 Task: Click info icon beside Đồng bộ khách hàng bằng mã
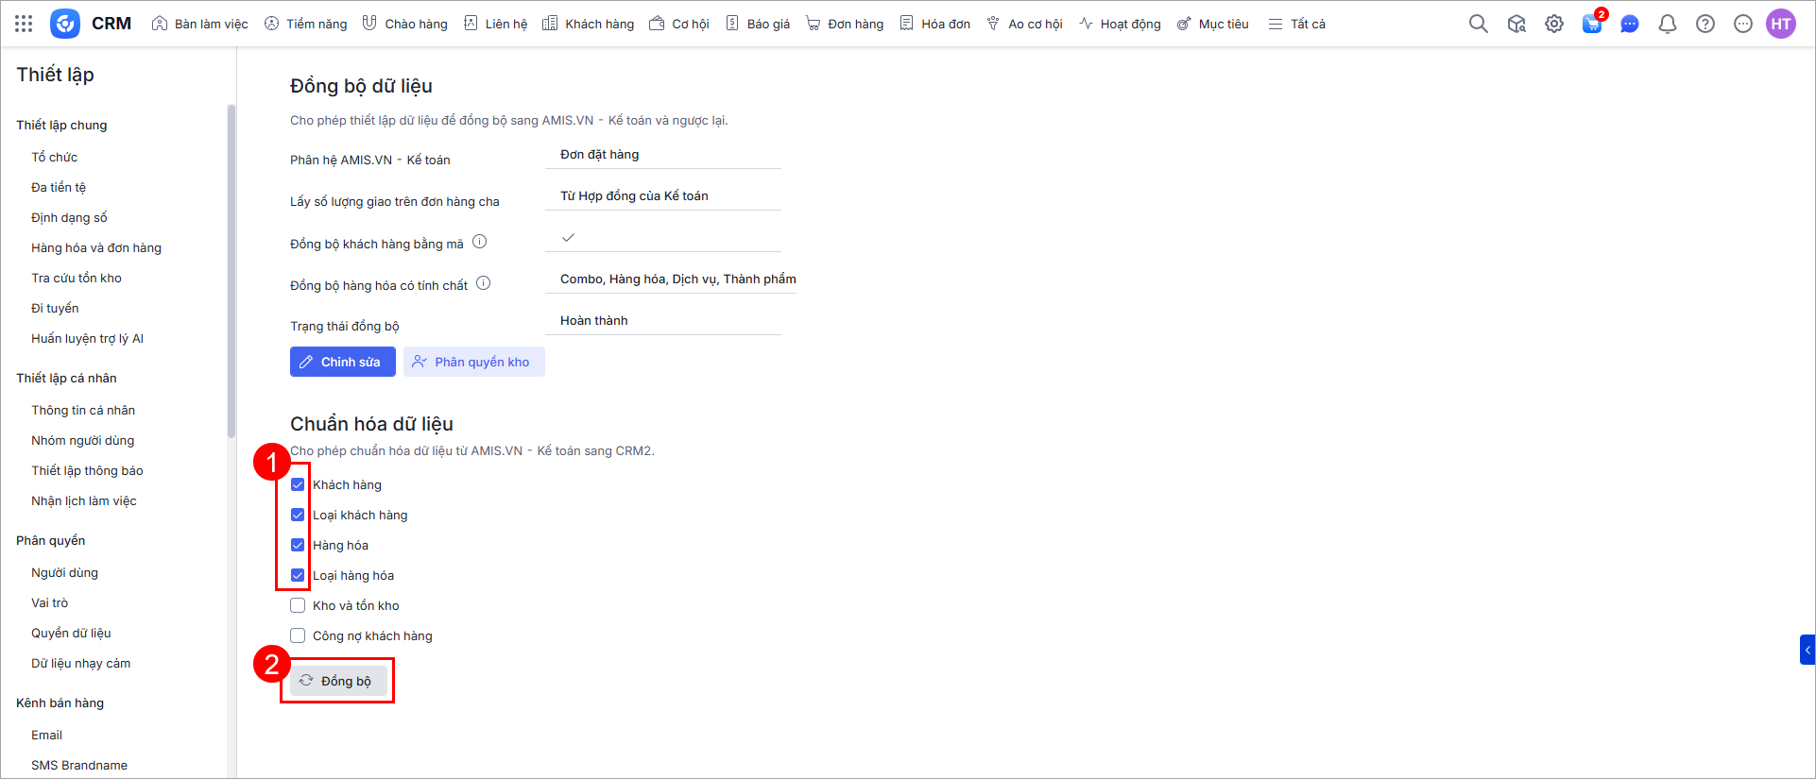point(479,242)
